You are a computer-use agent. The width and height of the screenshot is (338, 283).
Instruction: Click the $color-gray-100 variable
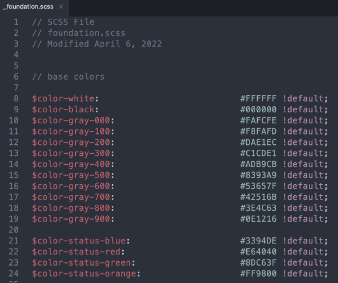[71, 132]
